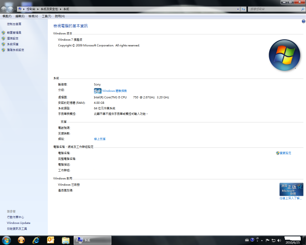This screenshot has width=306, height=245.
Task: Click the 檢視電腦的基本資訊 heading
Action: click(x=71, y=26)
